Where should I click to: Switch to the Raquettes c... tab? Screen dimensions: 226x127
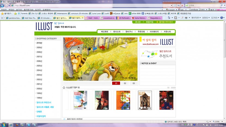pyautogui.click(x=154, y=18)
